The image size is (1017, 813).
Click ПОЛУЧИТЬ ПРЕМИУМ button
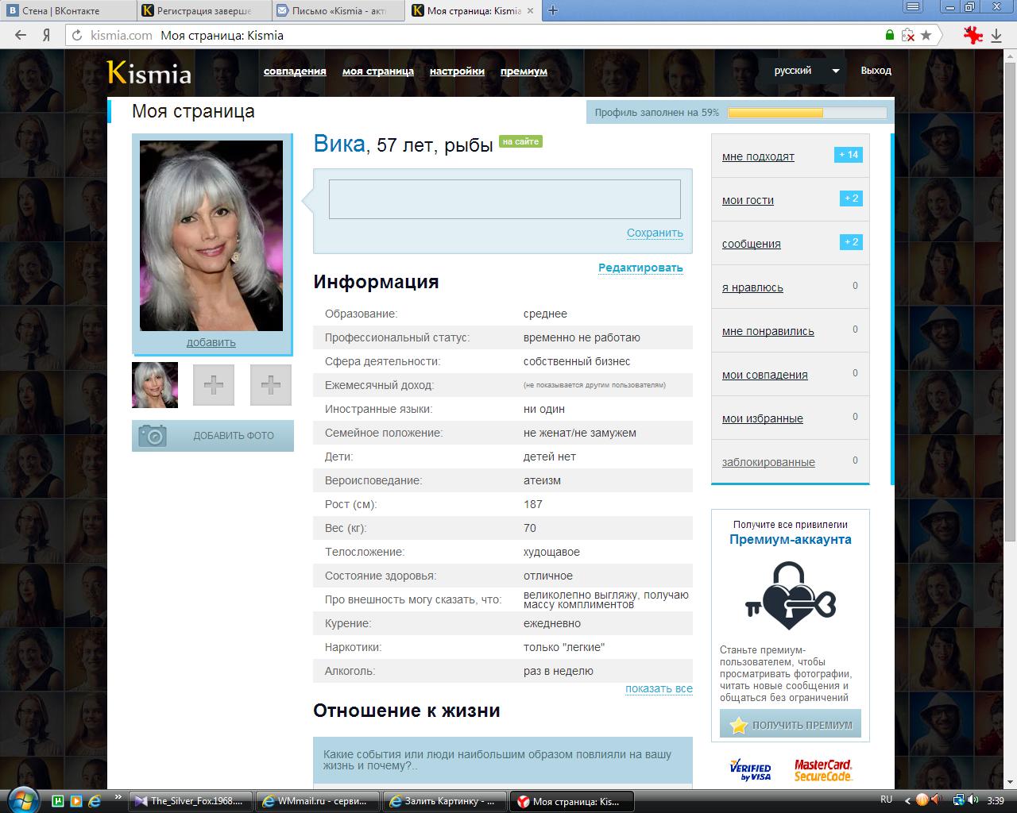pos(791,724)
